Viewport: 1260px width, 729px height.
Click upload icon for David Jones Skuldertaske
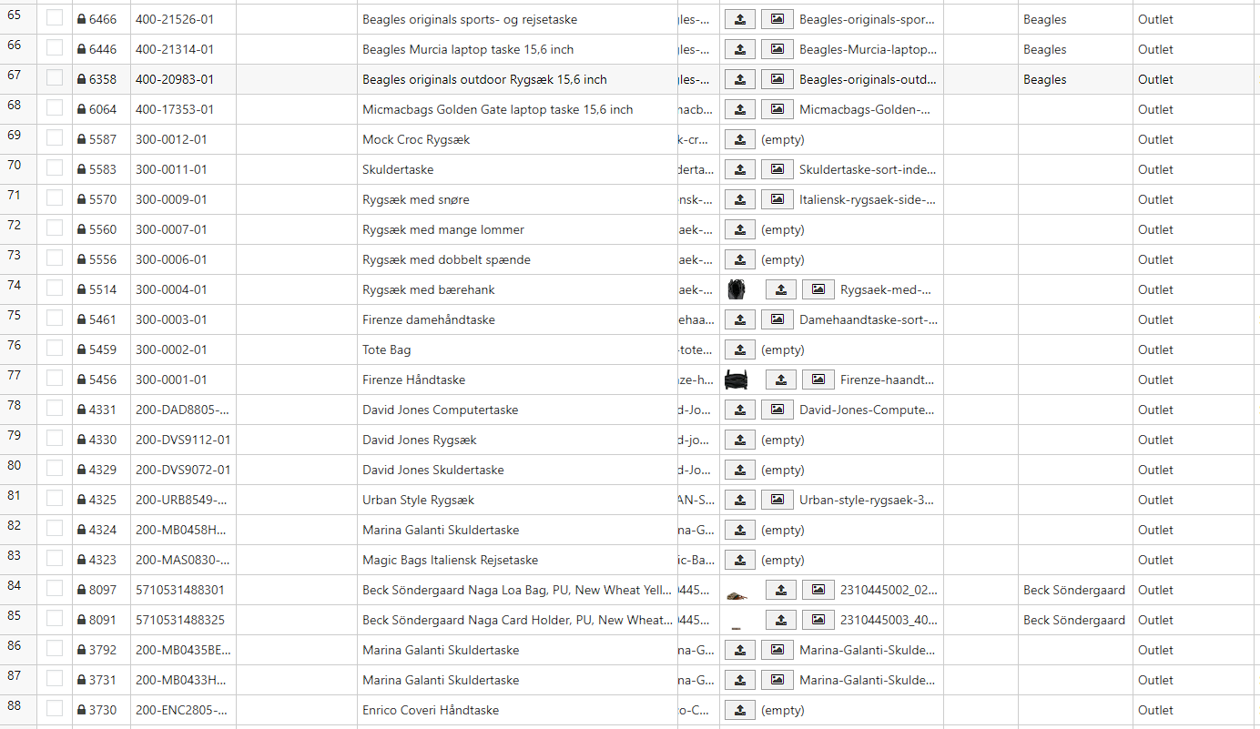tap(740, 470)
